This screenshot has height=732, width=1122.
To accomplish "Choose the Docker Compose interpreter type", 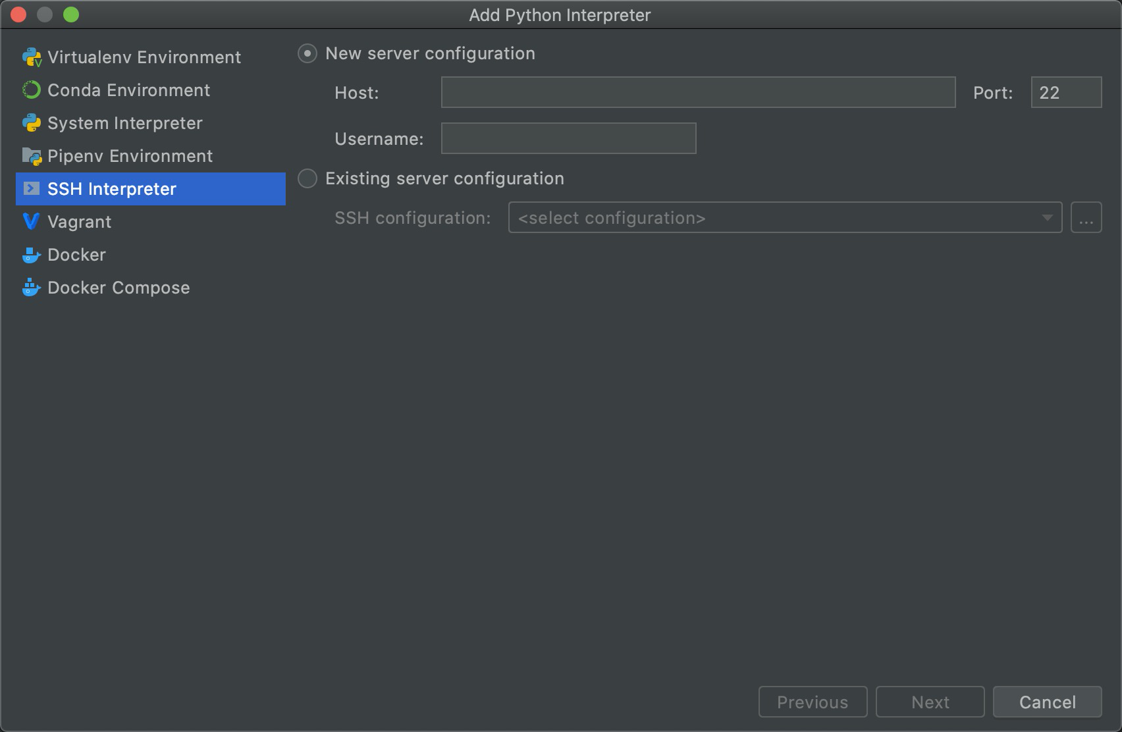I will (151, 288).
